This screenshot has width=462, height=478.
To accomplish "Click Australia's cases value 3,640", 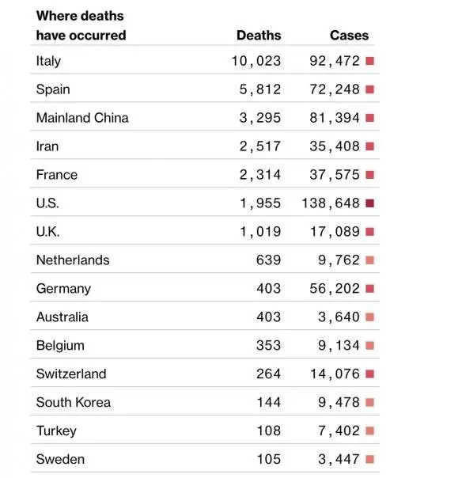I will [x=339, y=317].
